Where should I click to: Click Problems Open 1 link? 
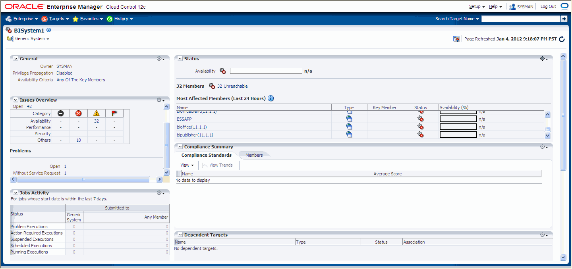(x=65, y=167)
